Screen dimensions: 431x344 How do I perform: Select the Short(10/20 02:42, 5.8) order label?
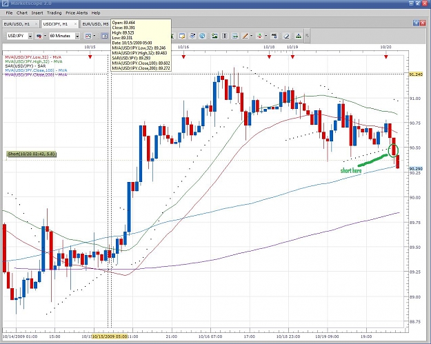pos(31,154)
